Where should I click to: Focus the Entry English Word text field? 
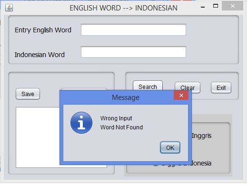pos(133,30)
